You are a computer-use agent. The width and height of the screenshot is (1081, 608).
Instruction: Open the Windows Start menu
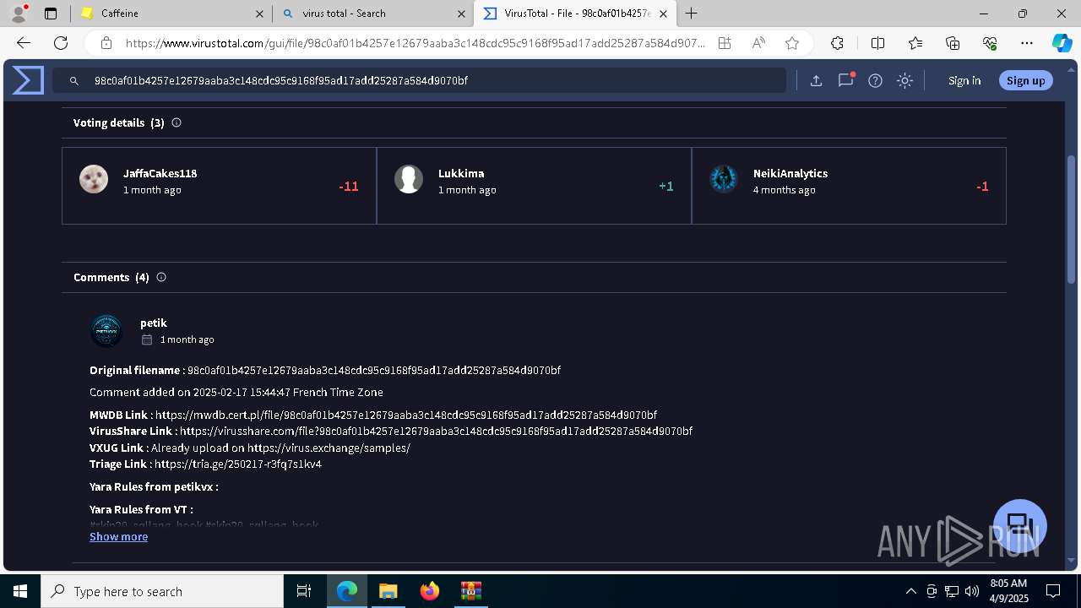pyautogui.click(x=20, y=591)
